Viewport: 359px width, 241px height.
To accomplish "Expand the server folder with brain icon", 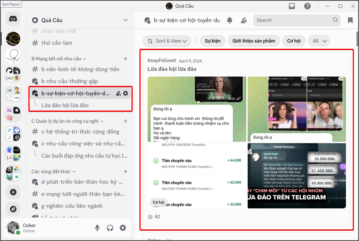I will pyautogui.click(x=13, y=114).
